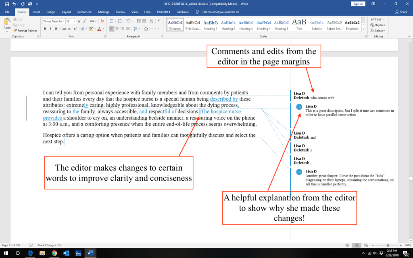
Task: Click the Share button
Action: [x=401, y=12]
